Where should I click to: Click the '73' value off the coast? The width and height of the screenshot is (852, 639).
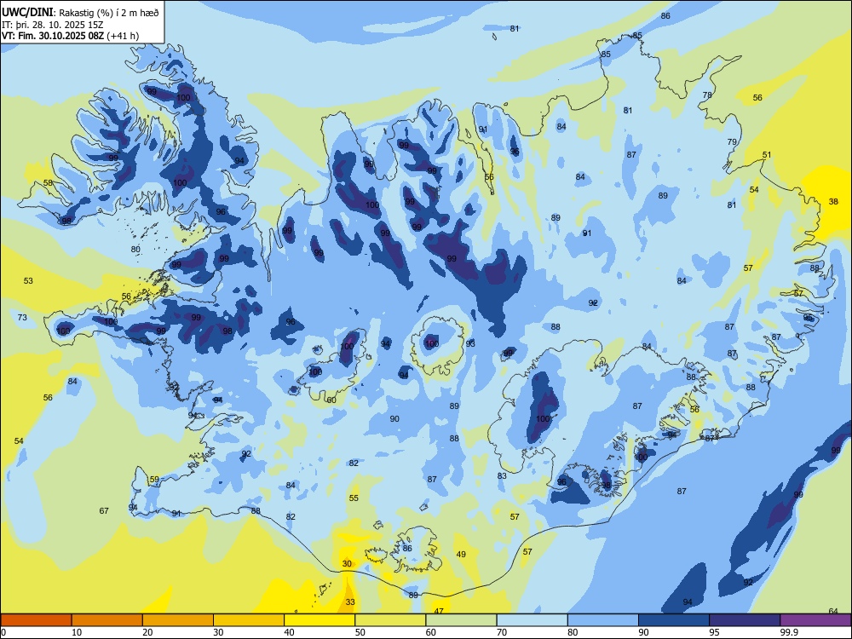pos(22,317)
